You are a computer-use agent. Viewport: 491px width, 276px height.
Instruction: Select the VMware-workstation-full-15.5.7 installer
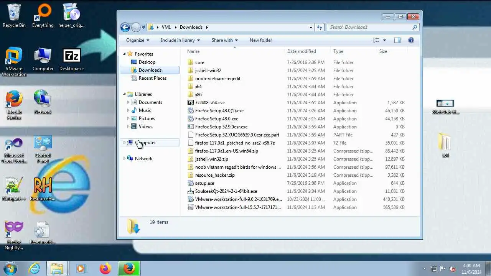coord(296,207)
